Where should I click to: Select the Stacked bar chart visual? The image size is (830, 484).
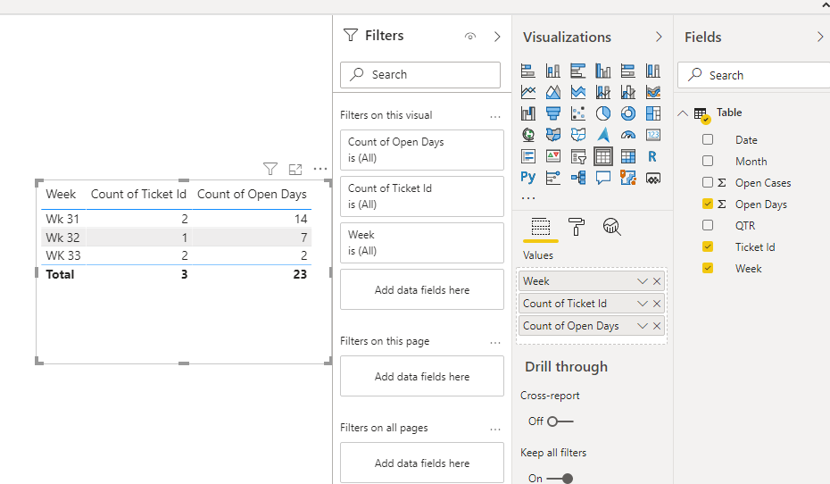pos(527,71)
